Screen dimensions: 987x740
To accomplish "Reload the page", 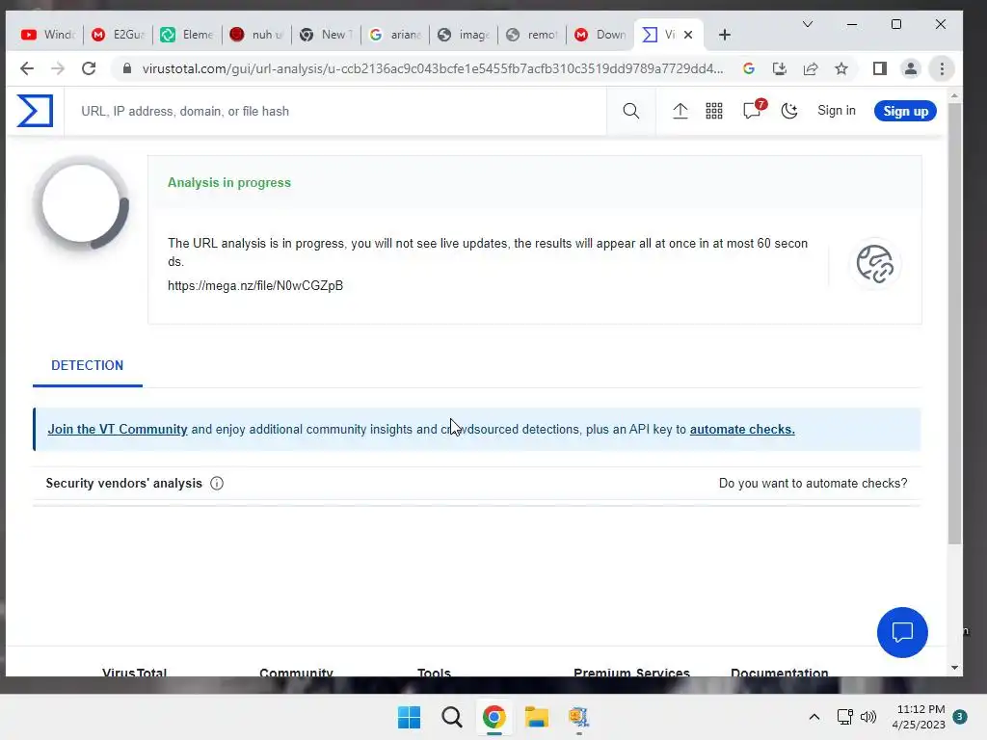I will (x=89, y=68).
